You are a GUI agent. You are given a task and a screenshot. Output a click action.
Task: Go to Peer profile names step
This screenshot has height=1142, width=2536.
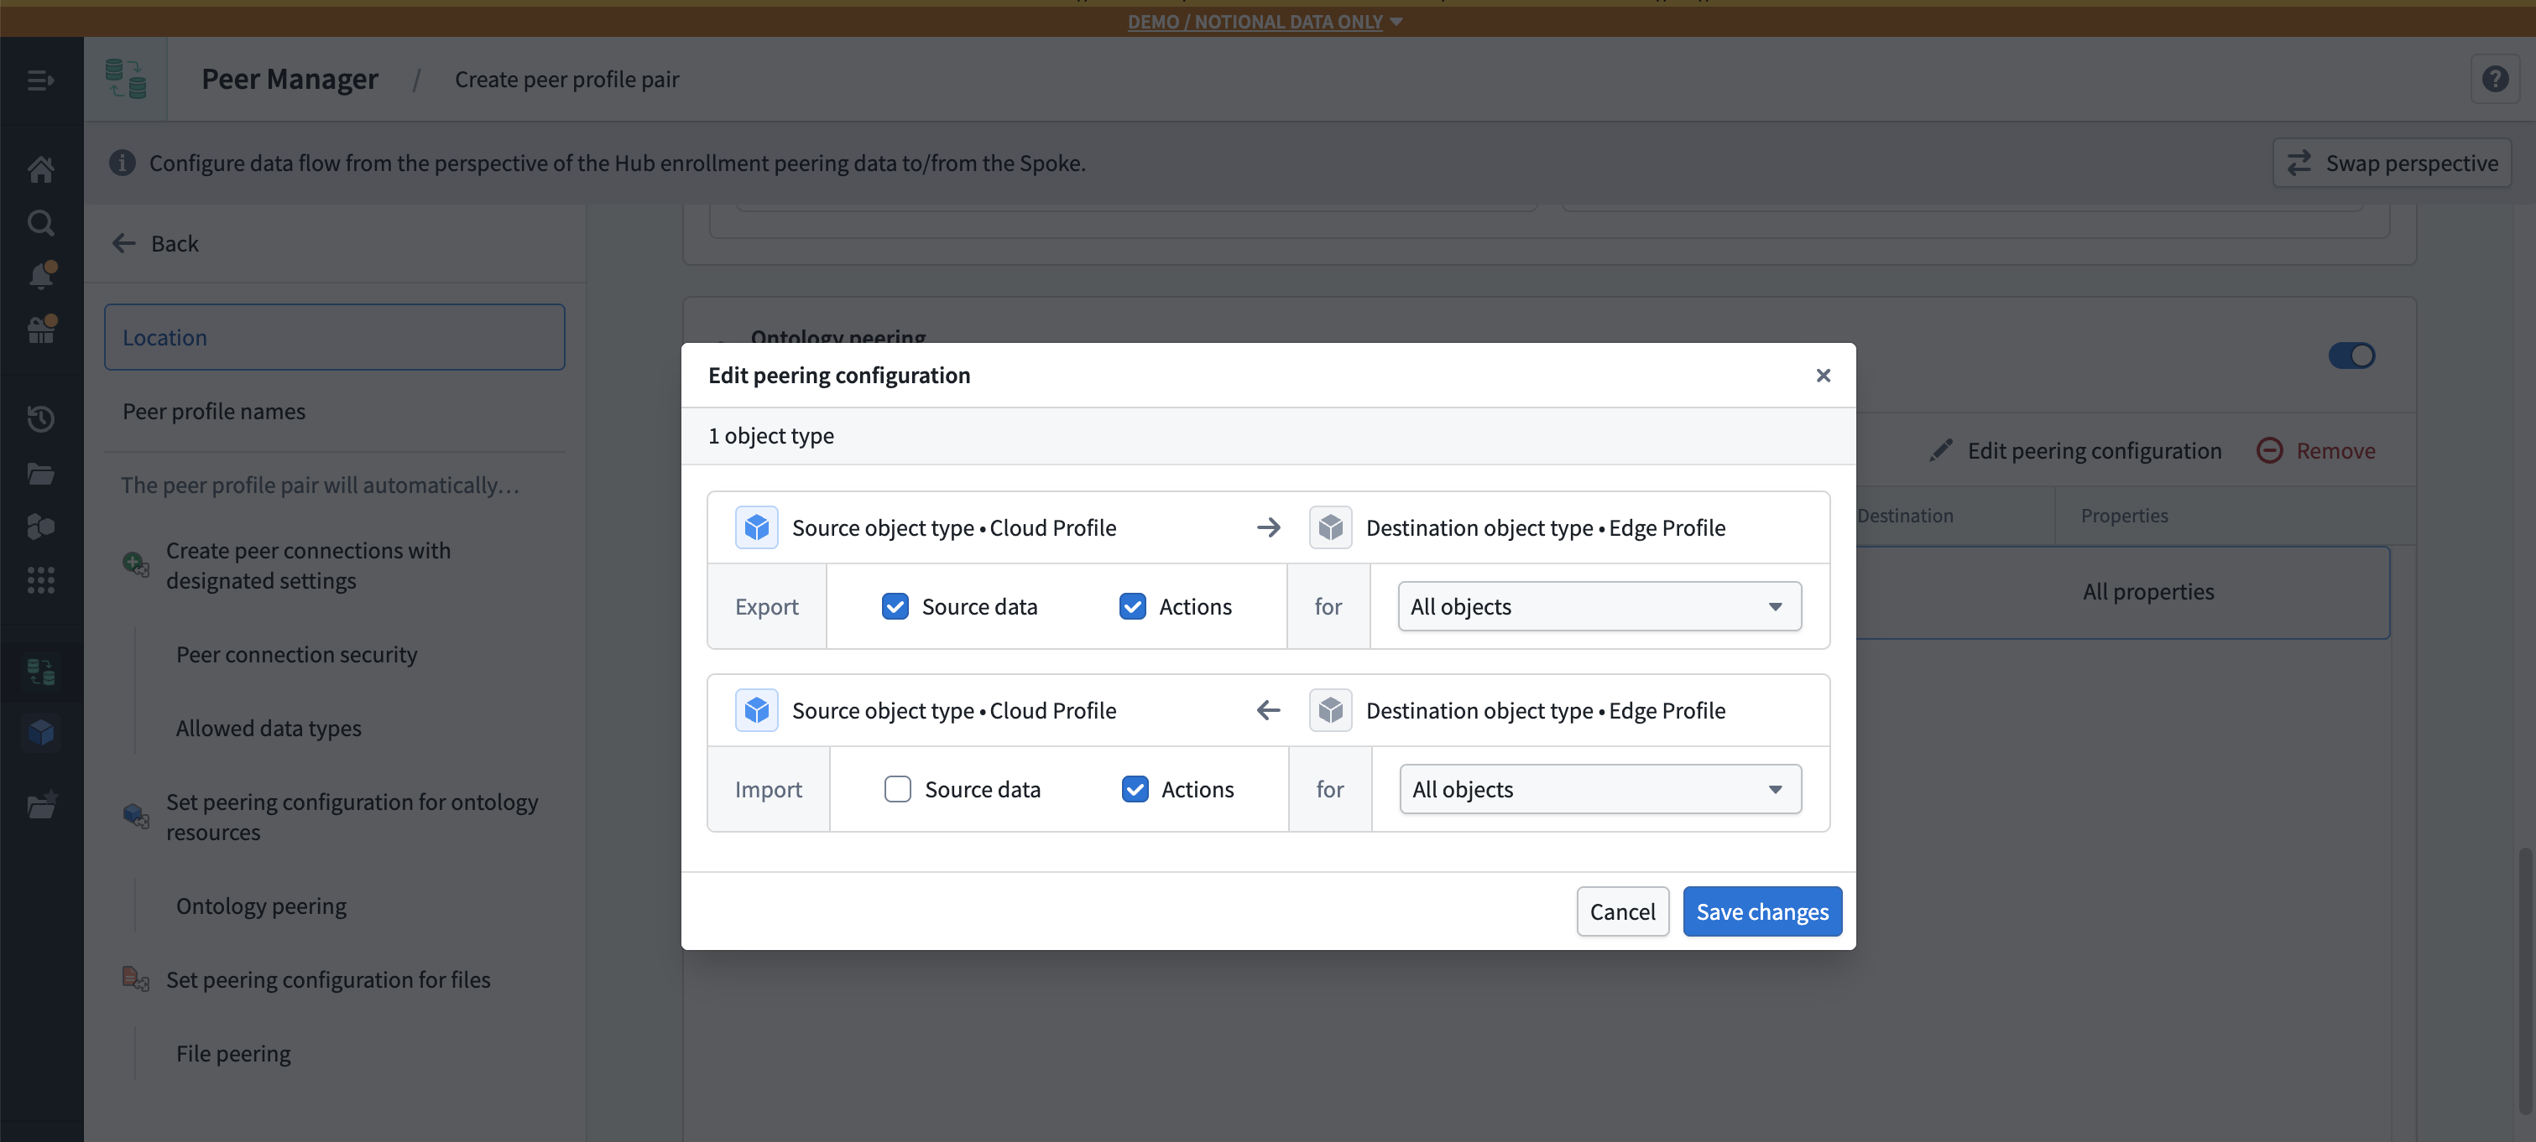pyautogui.click(x=214, y=411)
